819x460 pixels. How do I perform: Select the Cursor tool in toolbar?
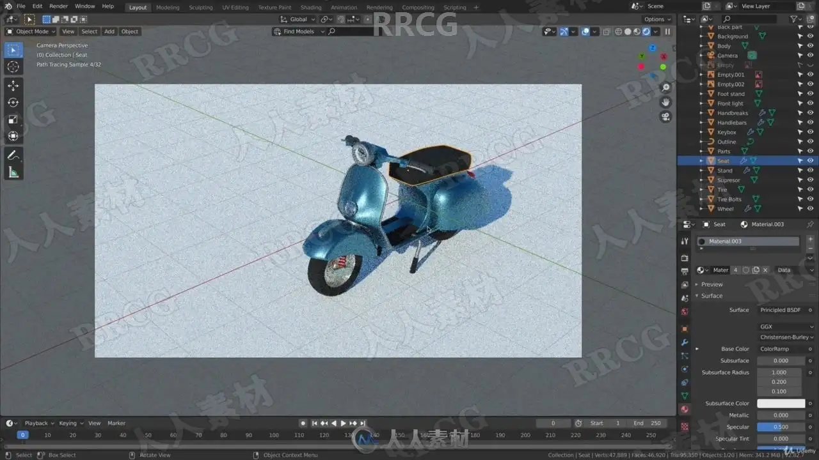tap(13, 67)
